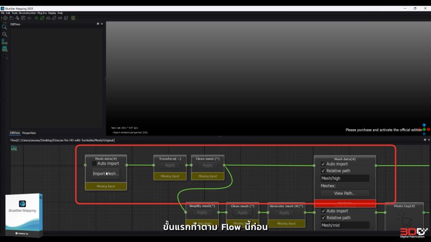Viewport: 431px width, 242px height.
Task: Click Apply in the Transform node
Action: coord(170,165)
